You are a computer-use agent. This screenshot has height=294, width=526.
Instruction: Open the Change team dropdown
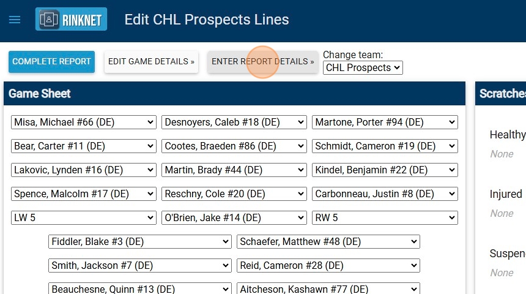tap(363, 68)
